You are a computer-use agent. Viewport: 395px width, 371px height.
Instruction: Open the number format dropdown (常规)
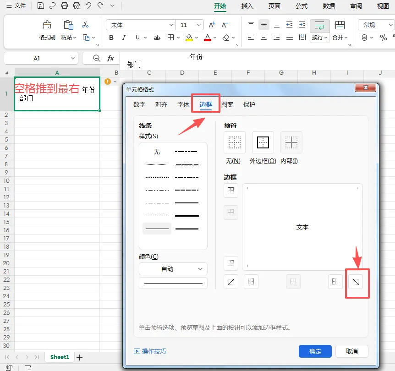390,25
